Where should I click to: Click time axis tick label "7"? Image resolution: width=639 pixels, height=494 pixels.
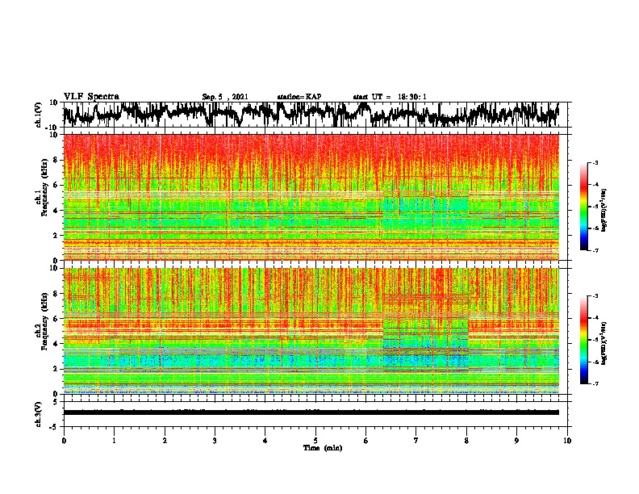tap(416, 441)
